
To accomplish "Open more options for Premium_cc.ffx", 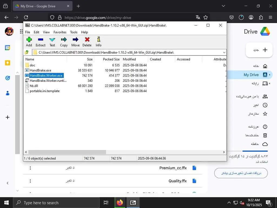I will point(30,168).
